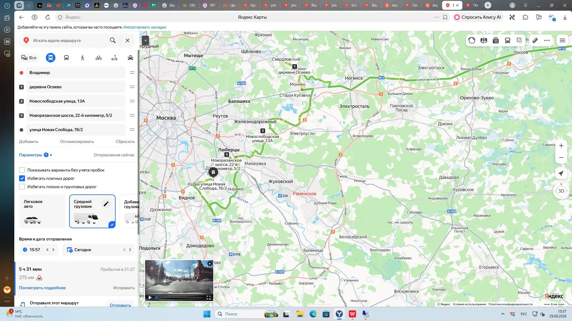
Task: Uncheck 'Избегать платных дорог'
Action: coord(22,178)
